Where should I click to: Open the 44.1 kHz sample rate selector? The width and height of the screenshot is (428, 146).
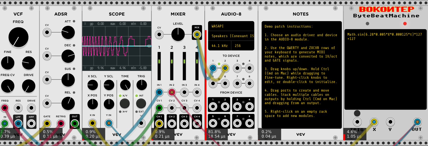pyautogui.click(x=220, y=46)
